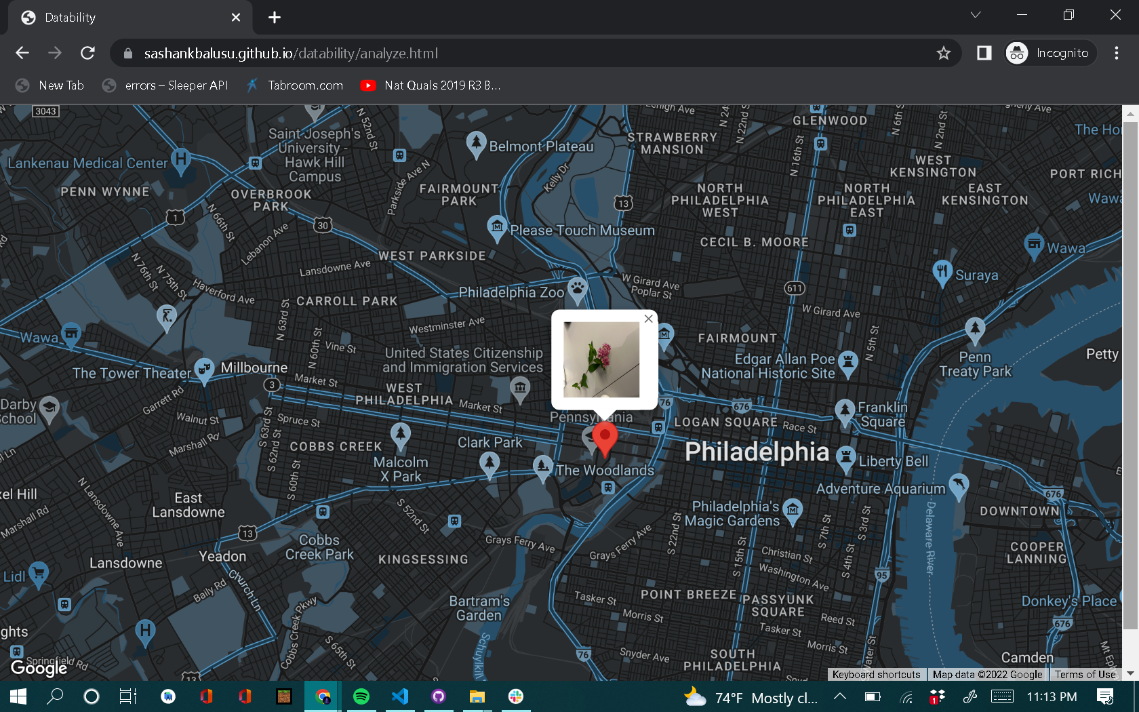Select the Lidl shopping cart marker
The width and height of the screenshot is (1139, 712).
point(39,574)
